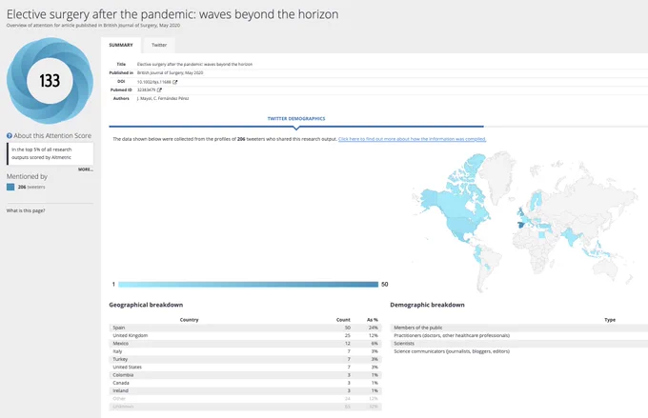This screenshot has height=418, width=648.
Task: Open external link icon next to Pubmed ID
Action: pyautogui.click(x=159, y=90)
